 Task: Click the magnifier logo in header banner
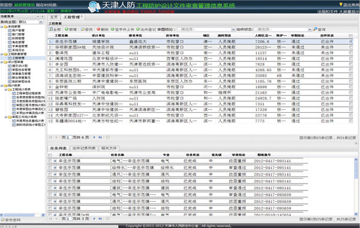pos(94,7)
